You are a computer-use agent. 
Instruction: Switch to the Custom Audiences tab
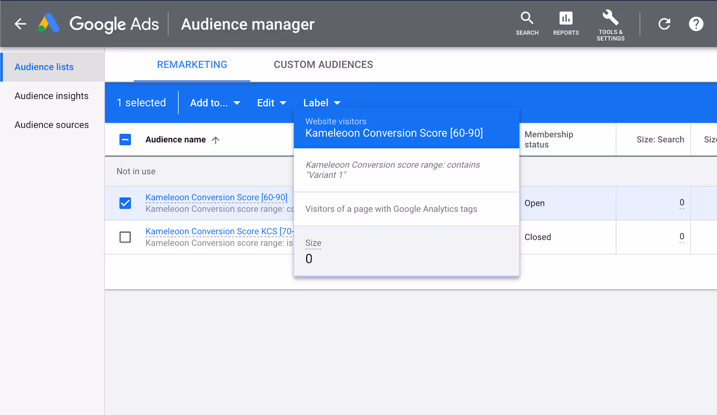coord(323,64)
